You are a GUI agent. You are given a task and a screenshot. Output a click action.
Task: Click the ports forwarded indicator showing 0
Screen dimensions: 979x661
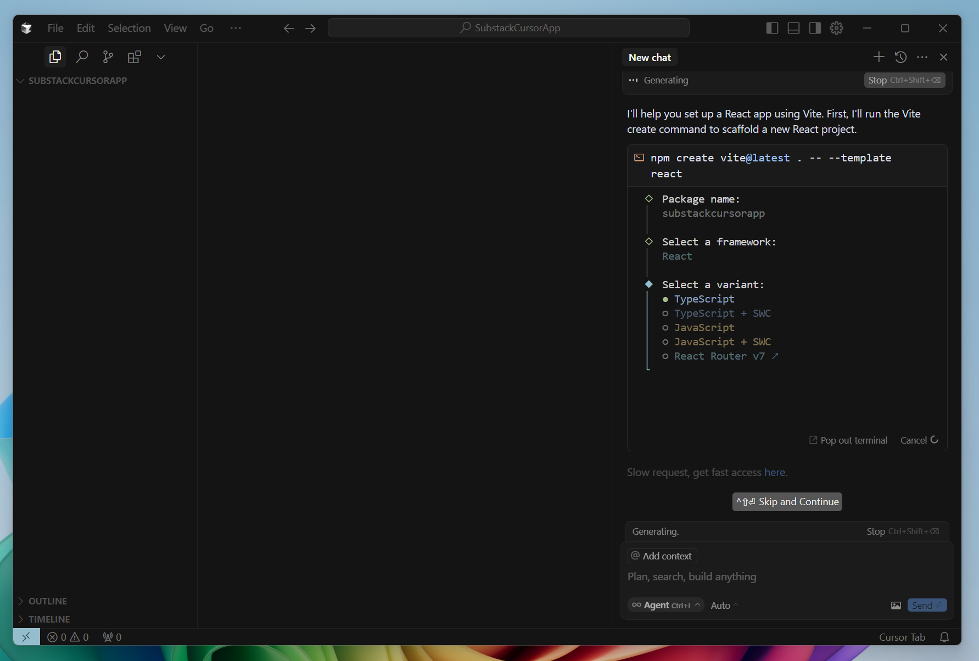112,637
